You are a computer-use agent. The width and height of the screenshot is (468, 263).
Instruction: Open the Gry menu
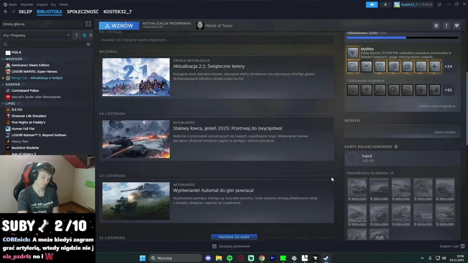click(x=53, y=4)
